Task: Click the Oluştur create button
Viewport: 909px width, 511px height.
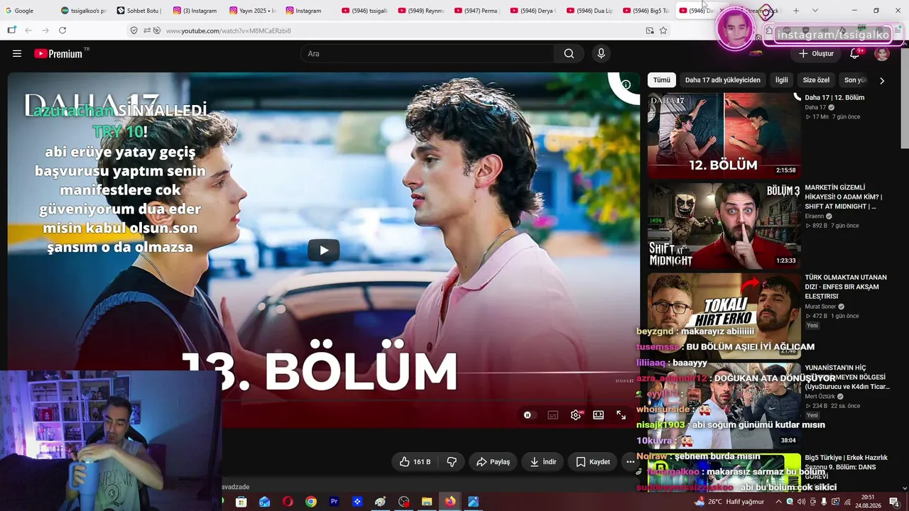Action: (816, 53)
